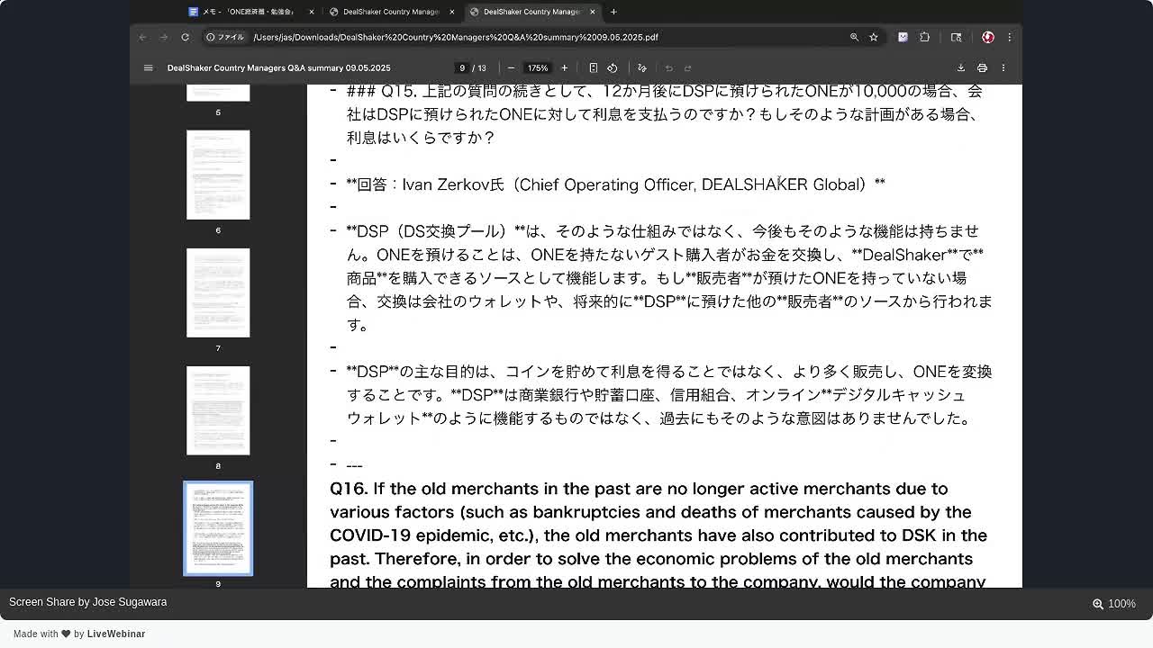This screenshot has height=648, width=1153.
Task: Close the first DealShaker tab
Action: click(x=452, y=12)
